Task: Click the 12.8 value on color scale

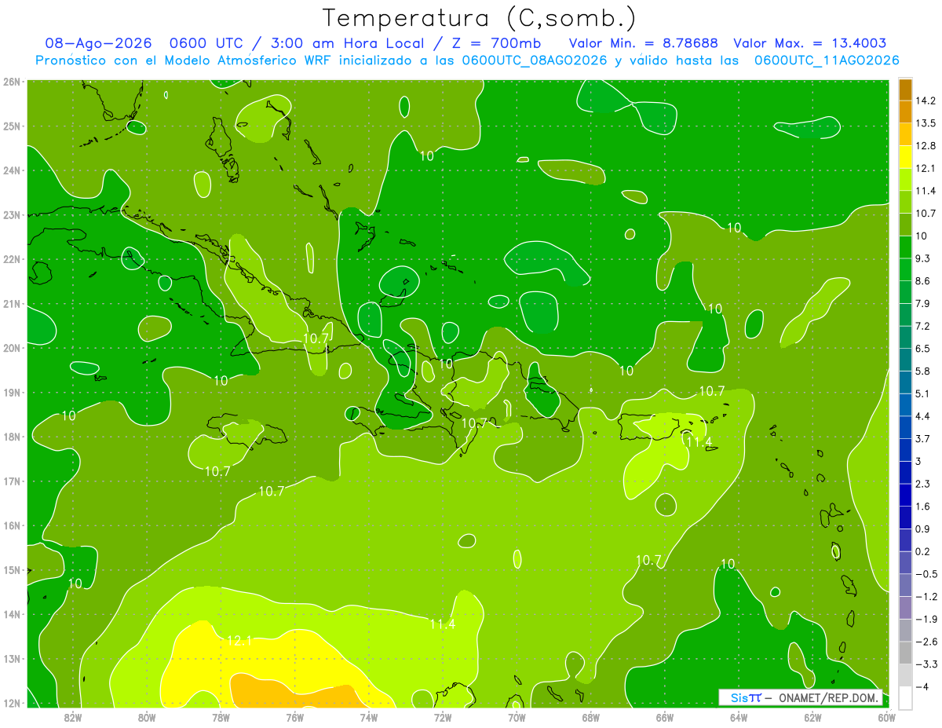Action: click(925, 146)
